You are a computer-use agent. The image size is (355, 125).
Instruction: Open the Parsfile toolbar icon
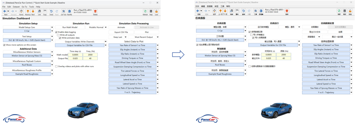[69, 11]
